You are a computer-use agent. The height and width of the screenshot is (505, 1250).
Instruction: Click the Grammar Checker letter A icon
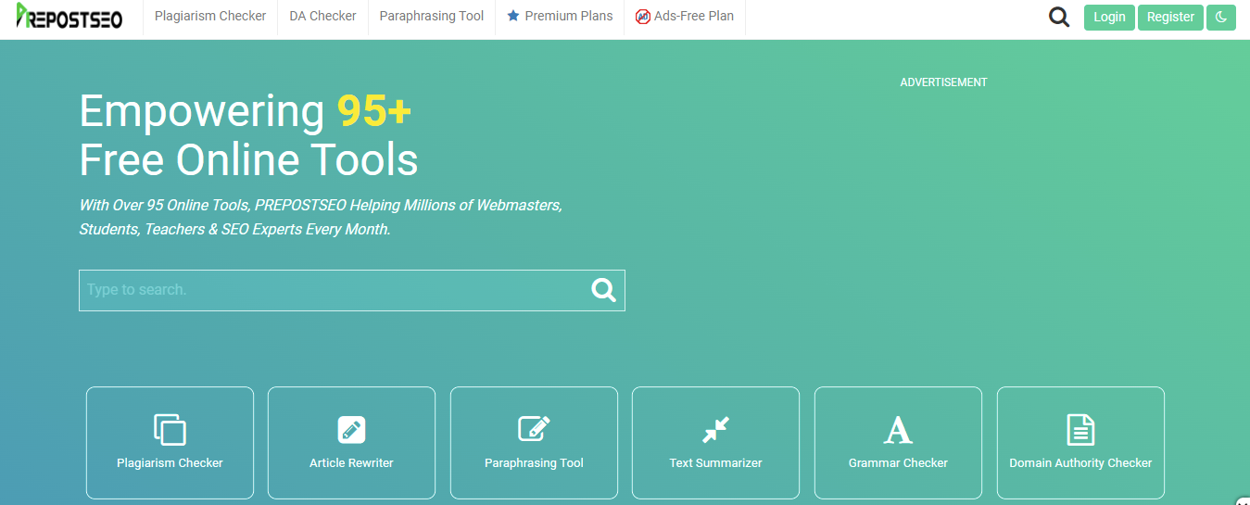click(898, 430)
